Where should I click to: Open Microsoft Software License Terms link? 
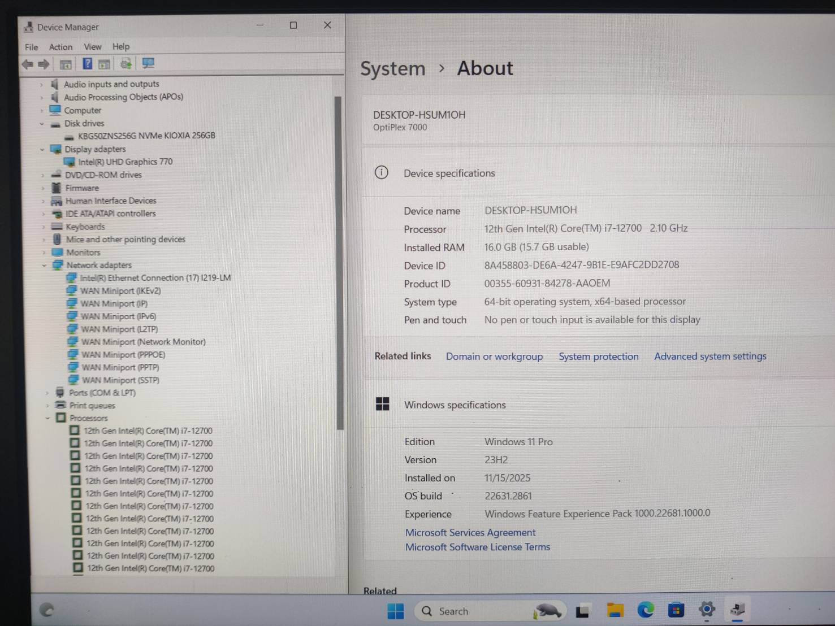477,547
